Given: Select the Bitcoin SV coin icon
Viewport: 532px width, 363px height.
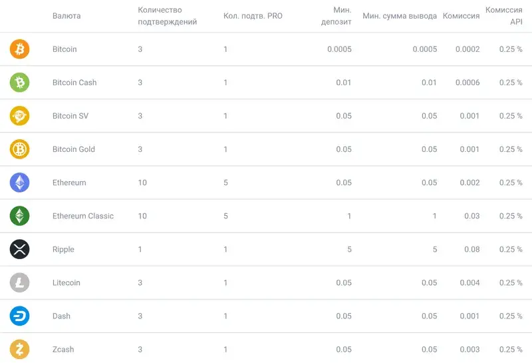Looking at the screenshot, I should [20, 116].
